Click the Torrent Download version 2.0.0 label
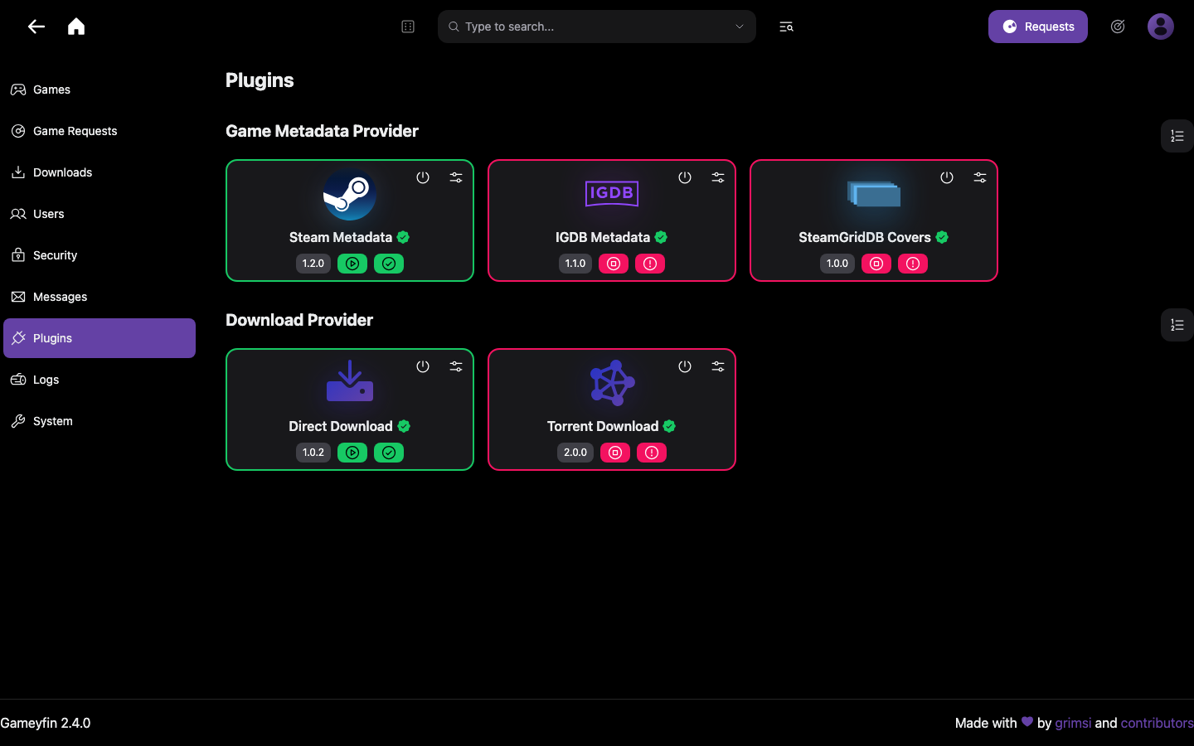Image resolution: width=1194 pixels, height=746 pixels. 575,453
